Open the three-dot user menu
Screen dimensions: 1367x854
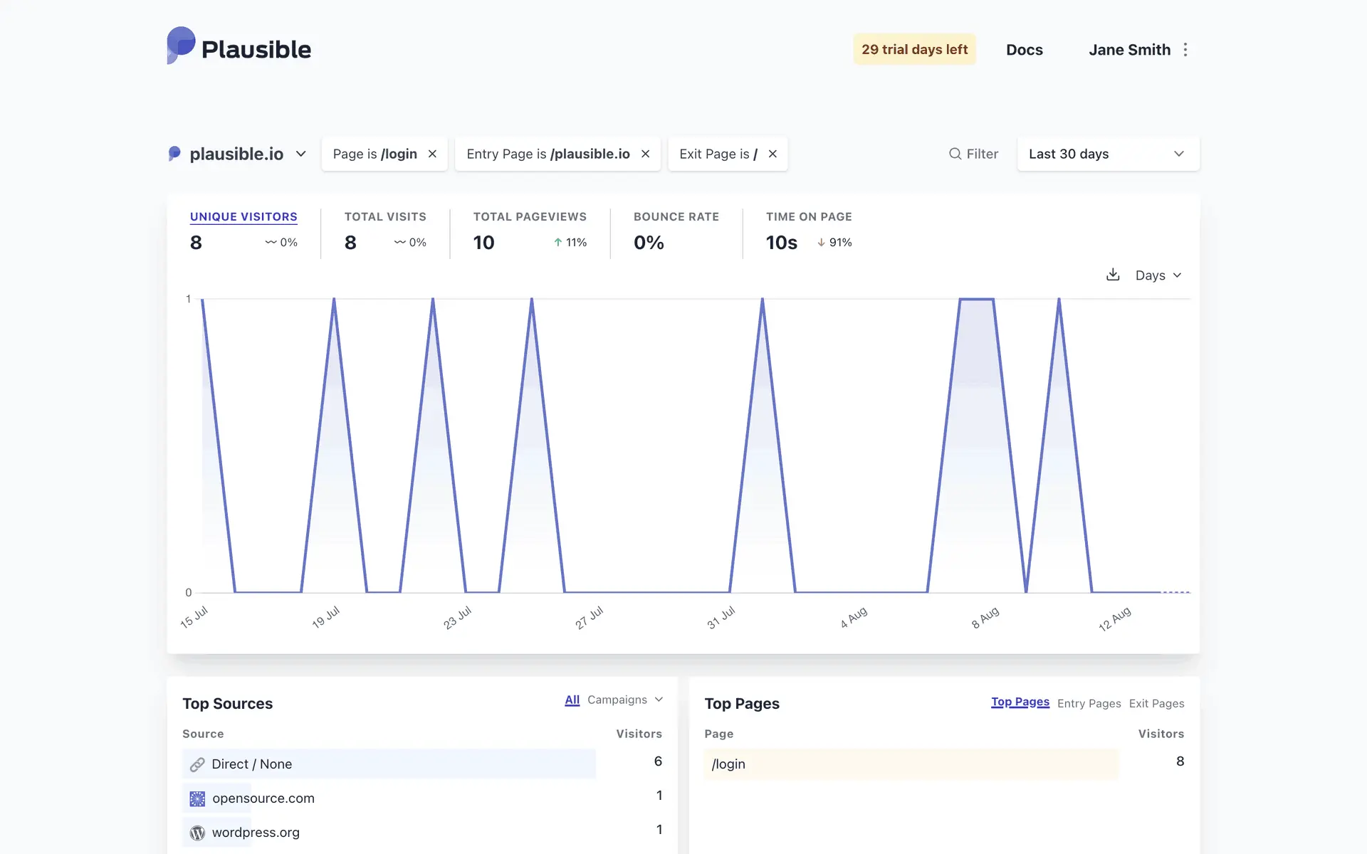tap(1185, 50)
